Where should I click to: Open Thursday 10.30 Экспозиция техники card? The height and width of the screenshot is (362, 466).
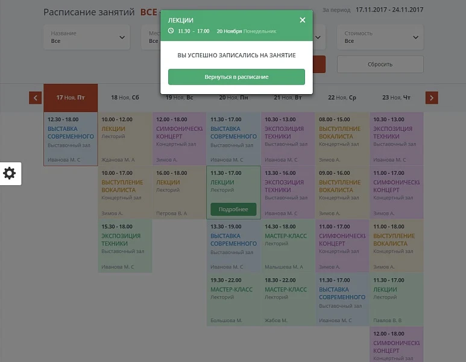coord(397,139)
